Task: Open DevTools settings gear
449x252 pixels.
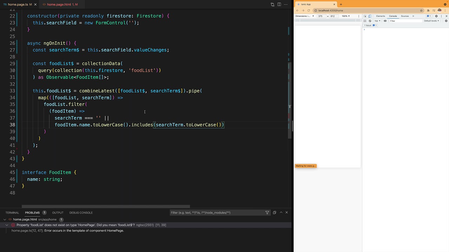Action: (436, 16)
